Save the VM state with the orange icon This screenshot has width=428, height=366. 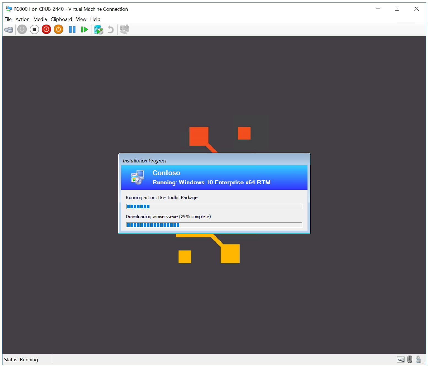[x=58, y=30]
